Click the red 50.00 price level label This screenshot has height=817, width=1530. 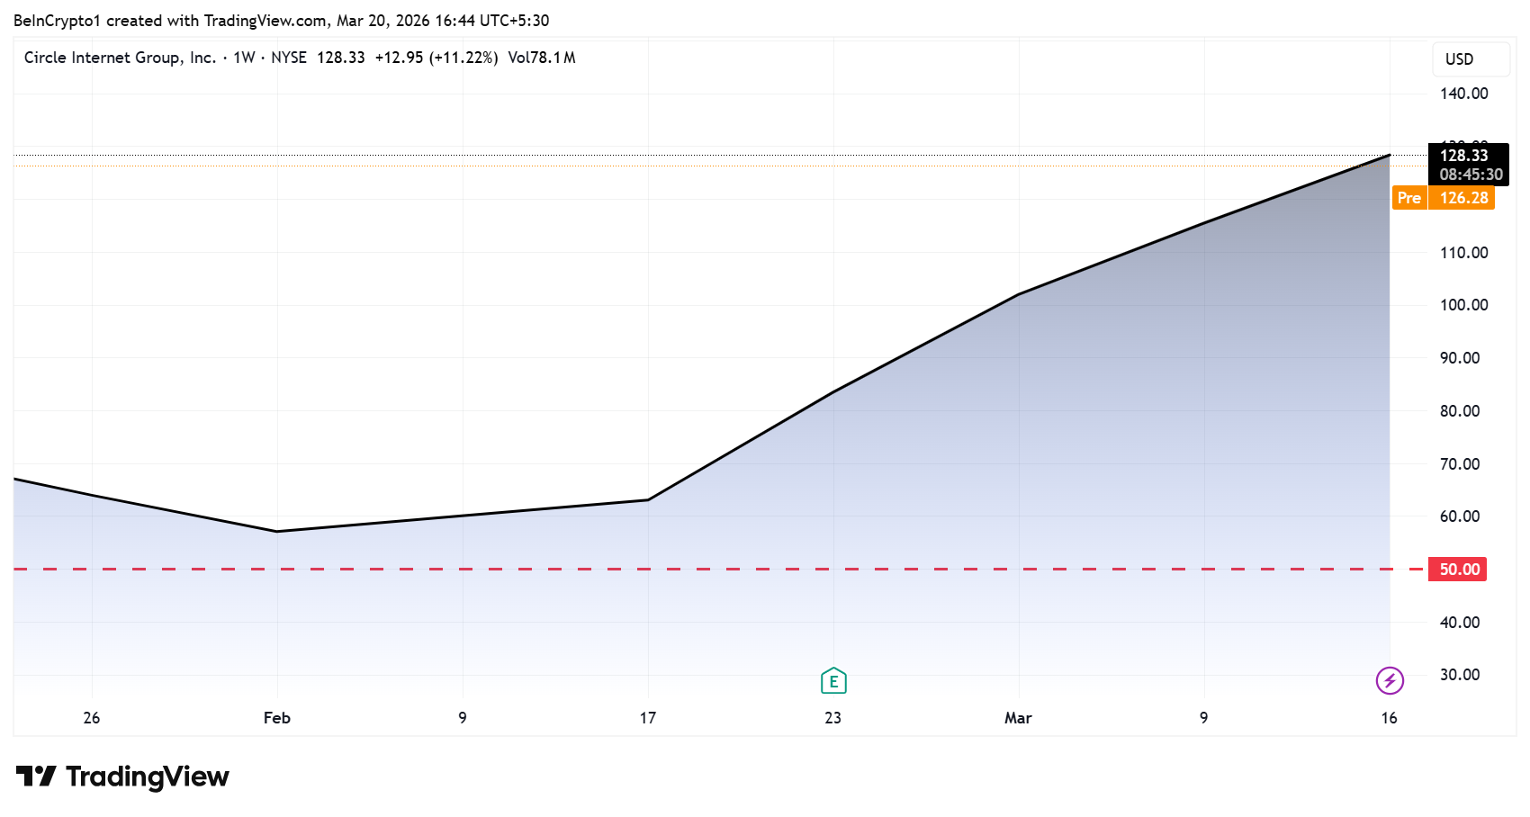click(1456, 569)
